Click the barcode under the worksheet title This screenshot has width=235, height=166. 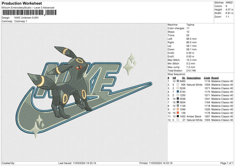[29, 13]
